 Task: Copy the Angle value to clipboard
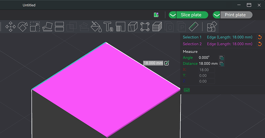[x=222, y=58]
